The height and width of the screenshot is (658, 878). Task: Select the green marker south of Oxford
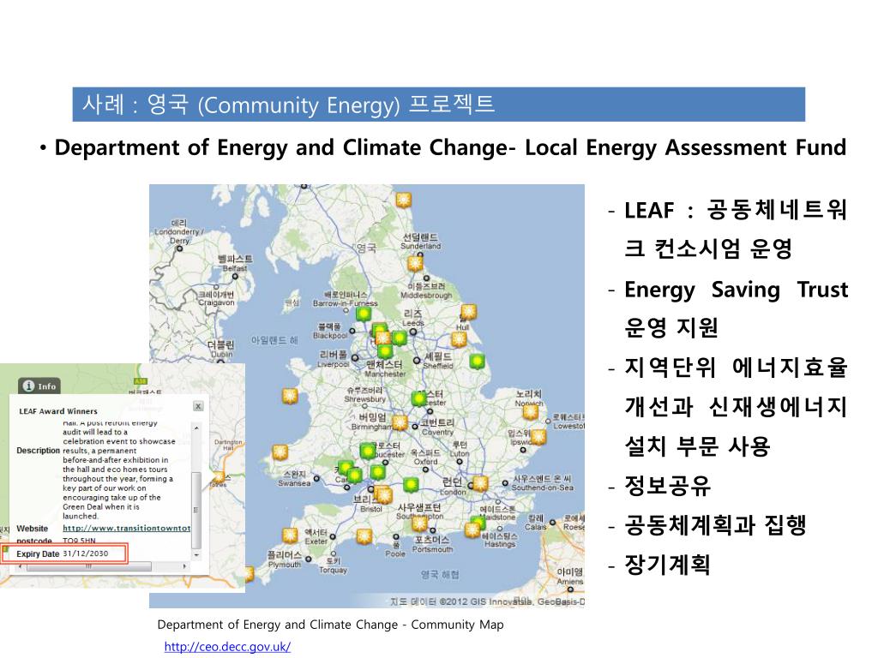(411, 485)
